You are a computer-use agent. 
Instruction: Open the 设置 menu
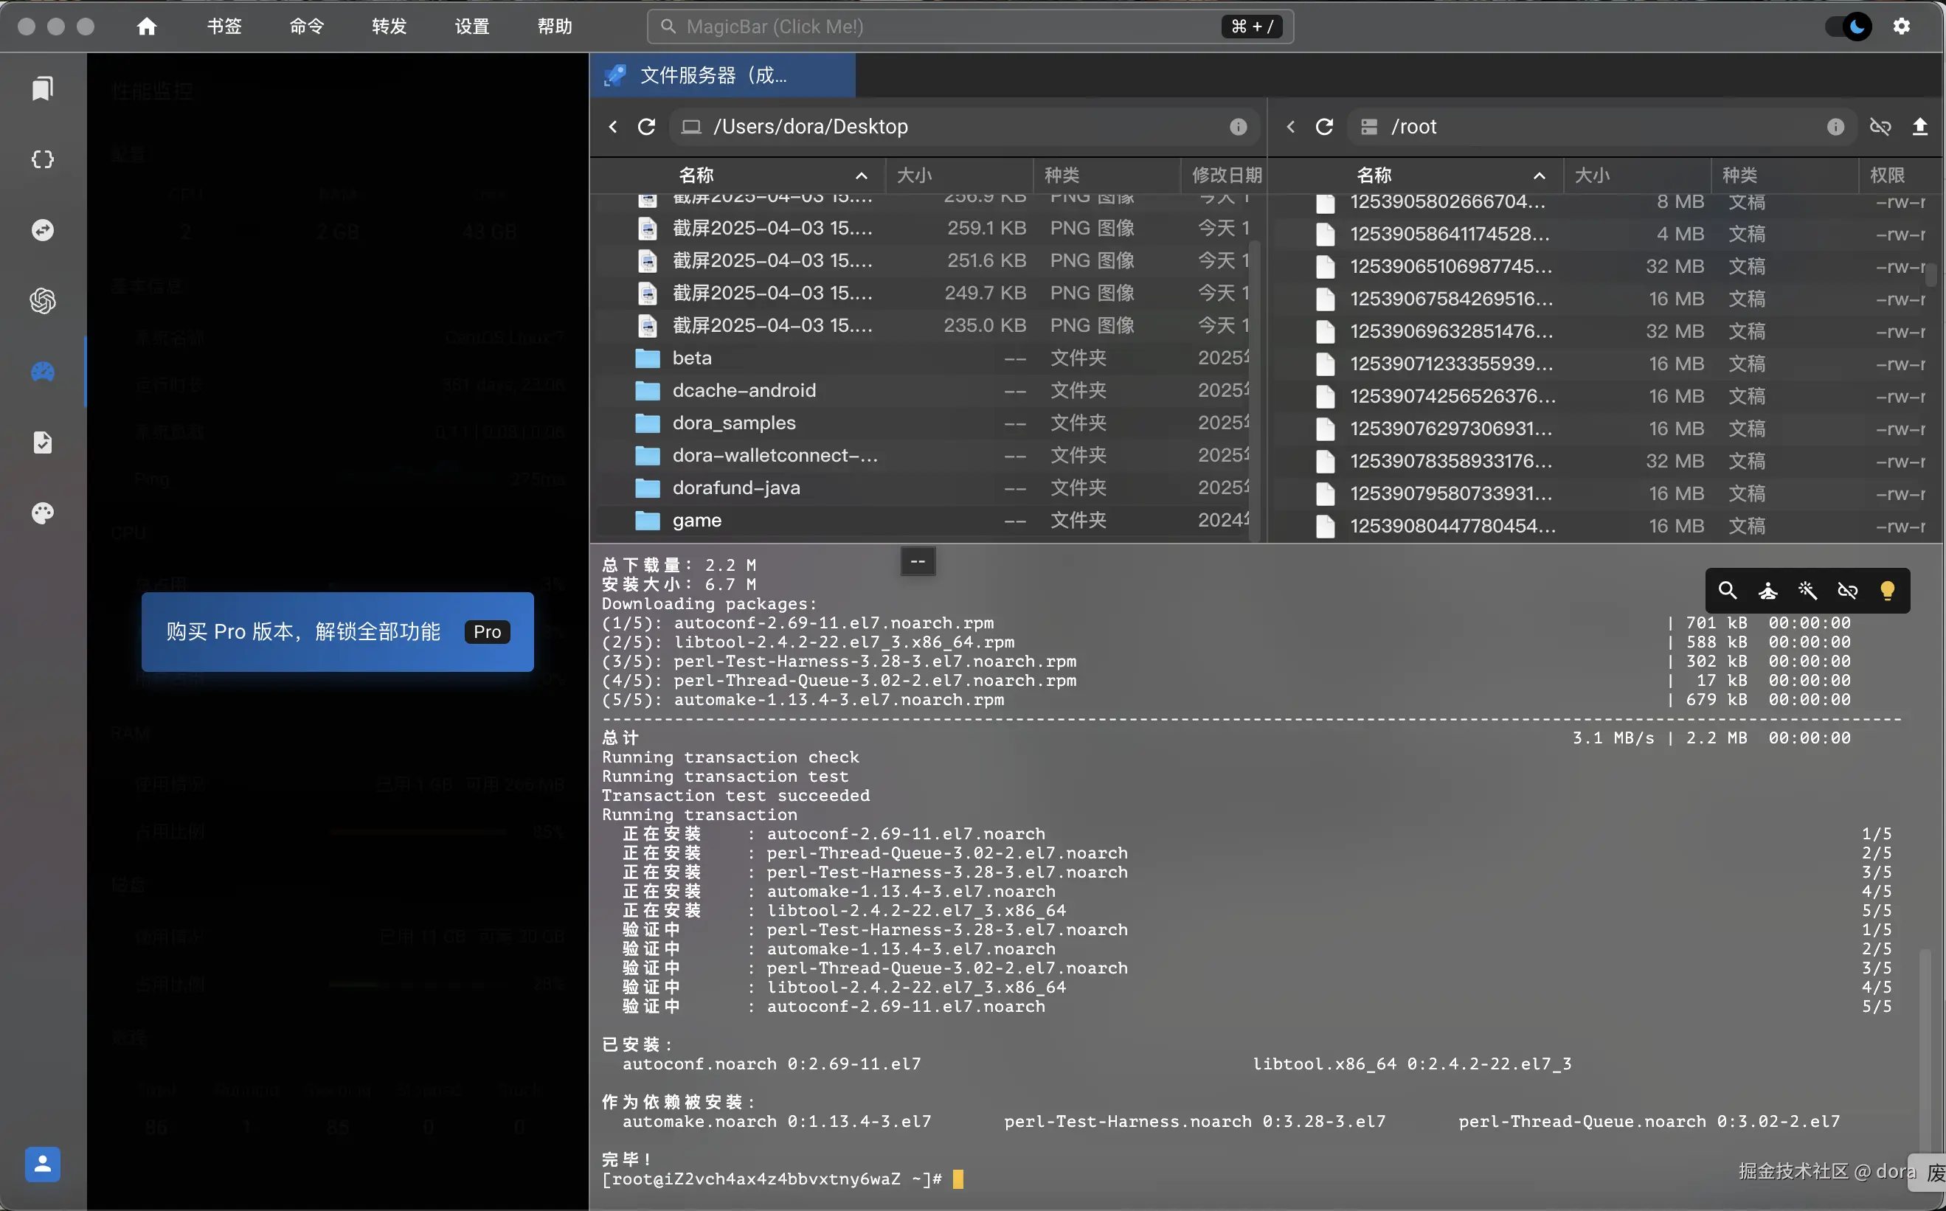coord(472,27)
